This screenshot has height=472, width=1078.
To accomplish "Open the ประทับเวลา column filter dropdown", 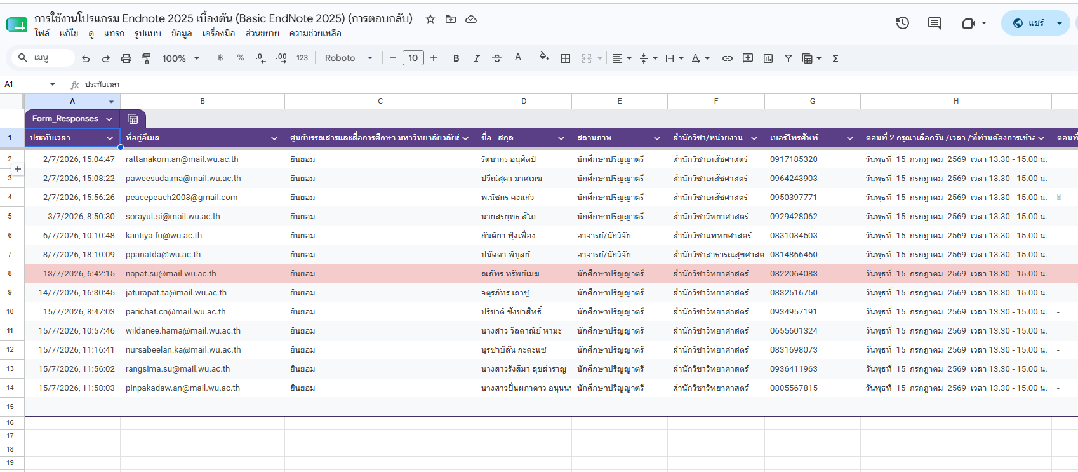I will 110,138.
